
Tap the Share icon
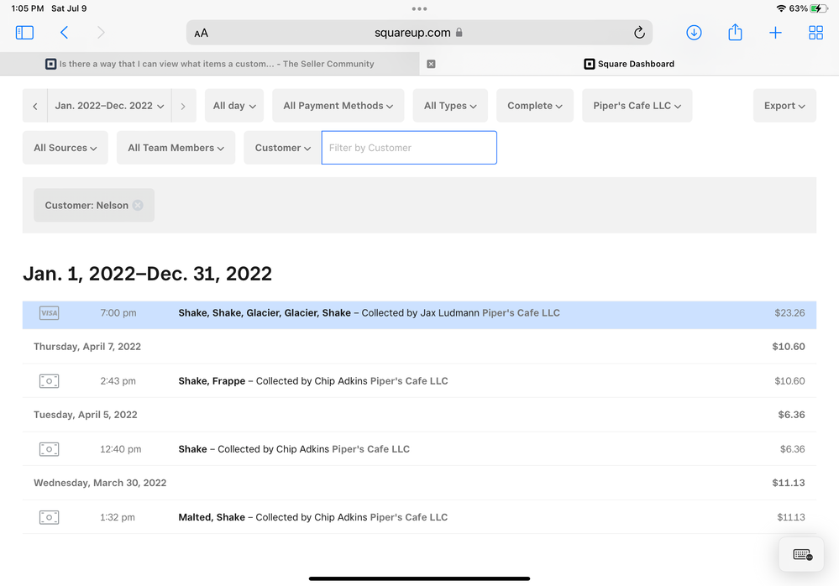pyautogui.click(x=735, y=33)
